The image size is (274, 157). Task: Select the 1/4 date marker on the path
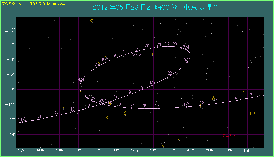[x=187, y=107]
